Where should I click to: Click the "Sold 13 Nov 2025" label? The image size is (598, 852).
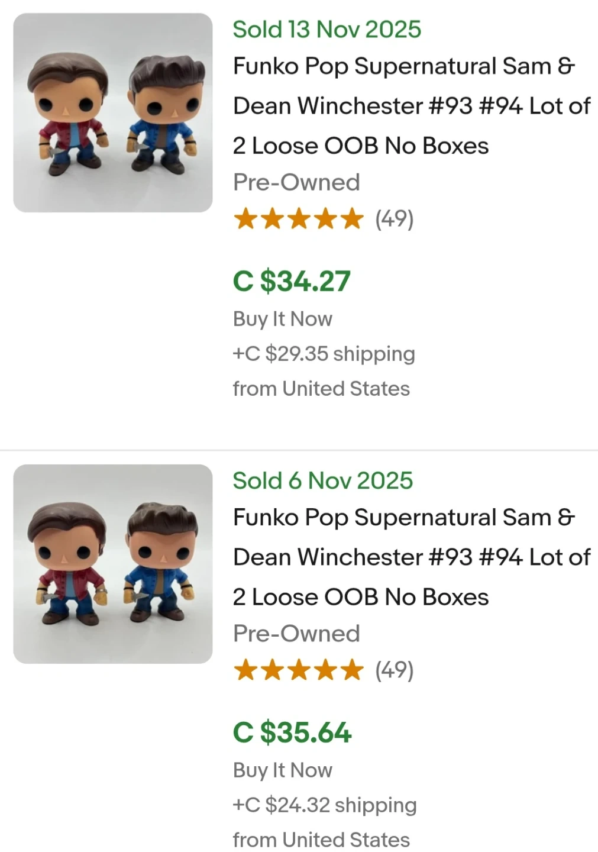click(x=327, y=30)
